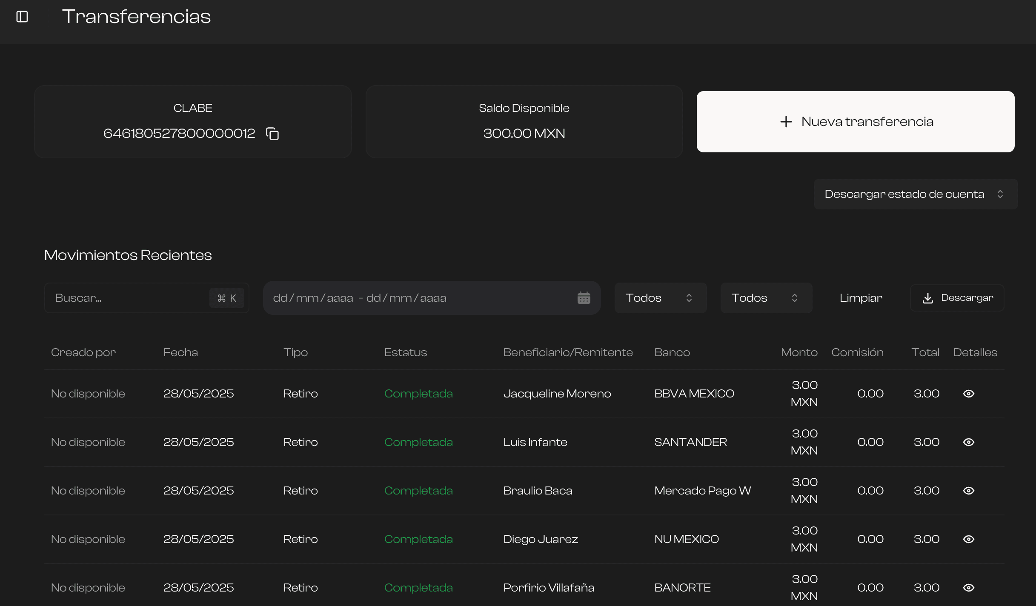Open the calendar icon in the date filter
This screenshot has width=1036, height=606.
coord(584,297)
